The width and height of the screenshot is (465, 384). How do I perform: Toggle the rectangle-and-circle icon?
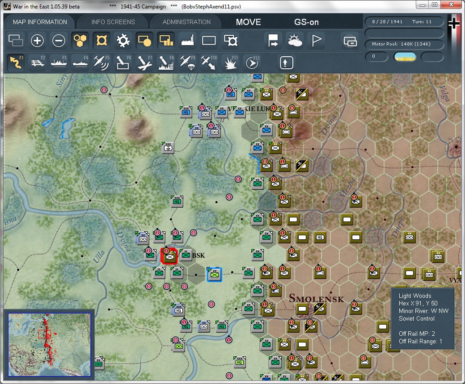point(144,40)
